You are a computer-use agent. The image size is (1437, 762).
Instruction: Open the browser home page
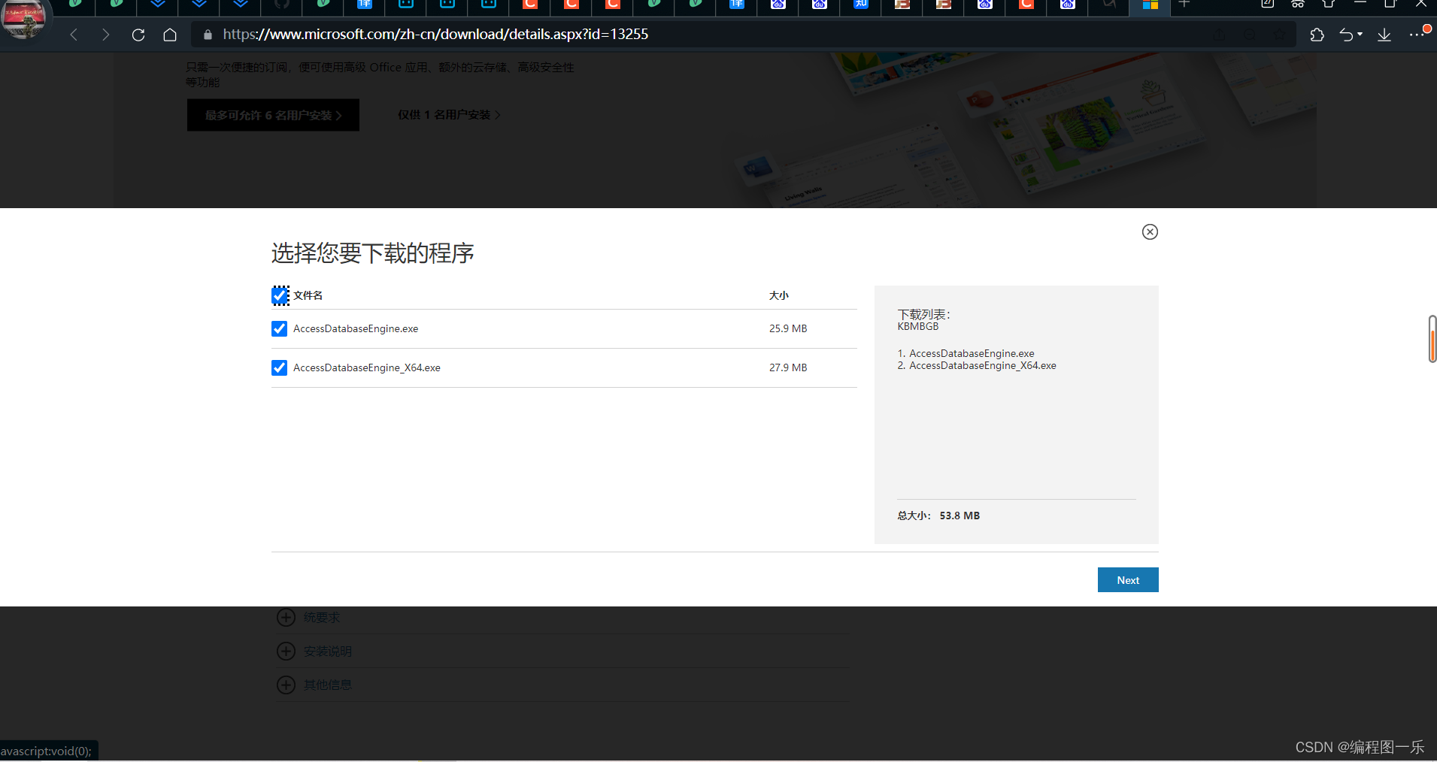tap(170, 35)
